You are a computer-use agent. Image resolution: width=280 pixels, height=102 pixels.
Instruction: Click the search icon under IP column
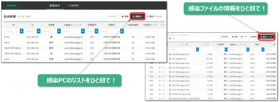tap(39, 31)
